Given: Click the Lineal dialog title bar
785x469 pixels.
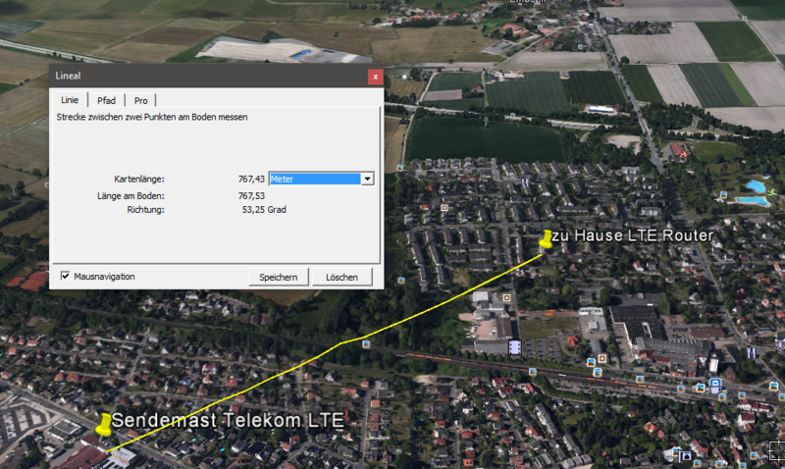Looking at the screenshot, I should (210, 76).
